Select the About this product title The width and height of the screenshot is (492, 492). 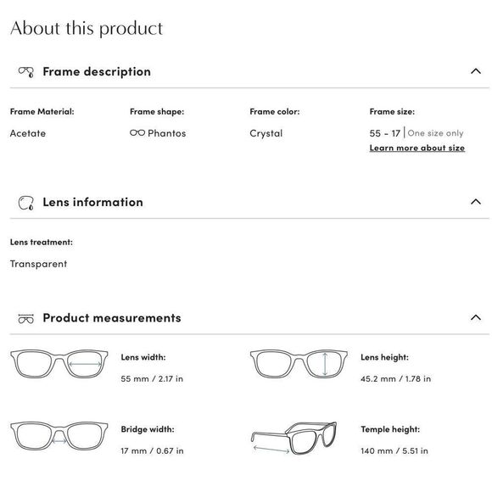tap(87, 28)
